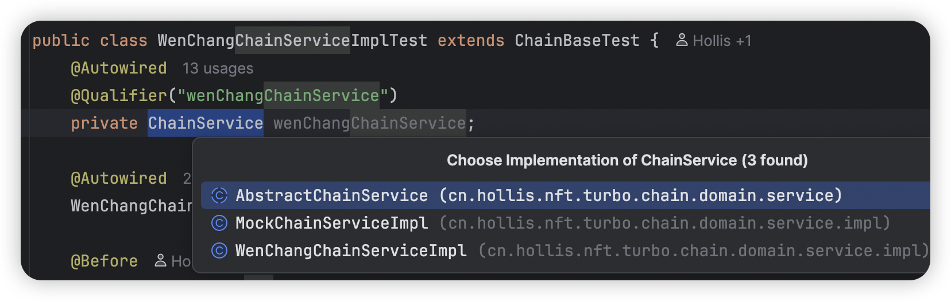Open the "13 usages" inlay hint
Viewport: 951px width, 301px height.
[x=218, y=68]
